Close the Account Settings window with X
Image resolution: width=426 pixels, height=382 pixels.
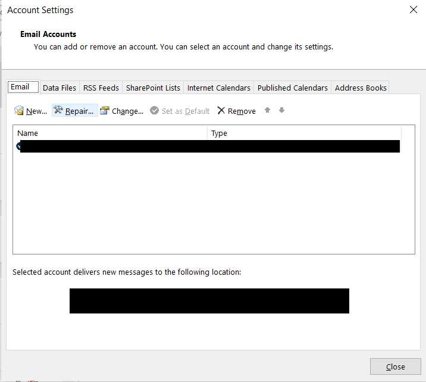[x=414, y=10]
